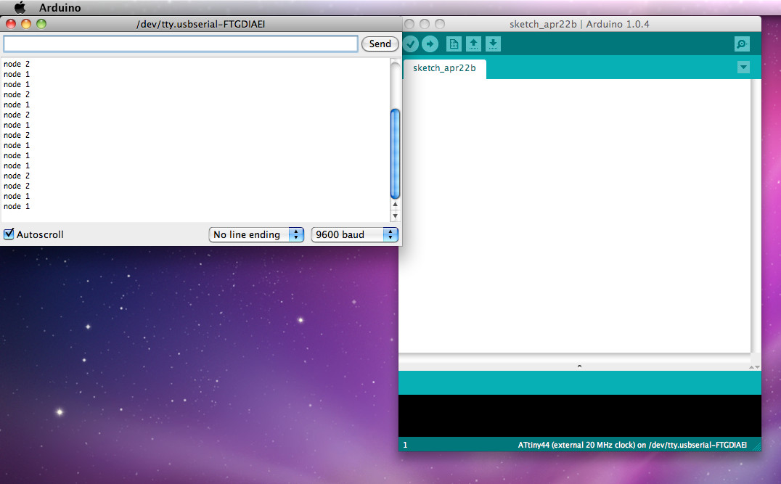
Task: Click the Open sketch icon
Action: [473, 44]
